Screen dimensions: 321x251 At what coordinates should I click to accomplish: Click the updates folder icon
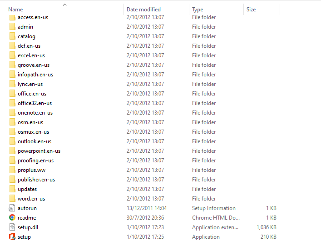click(x=12, y=189)
